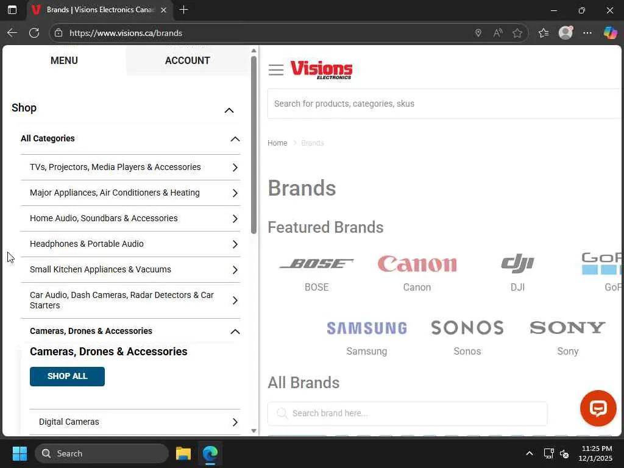Viewport: 624px width, 468px height.
Task: Switch to the ACCOUNT tab
Action: click(188, 60)
